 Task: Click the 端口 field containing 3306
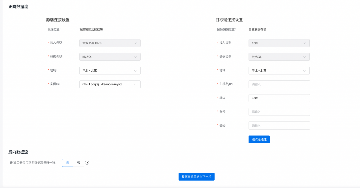[x=279, y=98]
